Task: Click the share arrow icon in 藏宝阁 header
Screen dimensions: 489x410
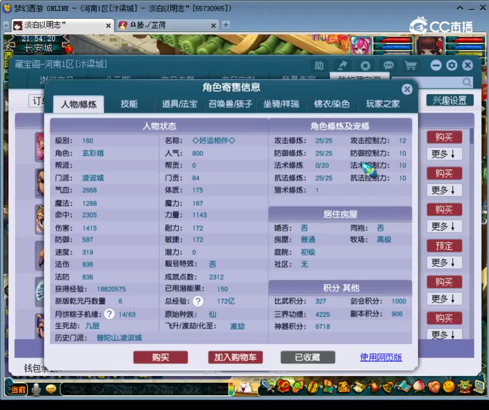Action: 342,66
